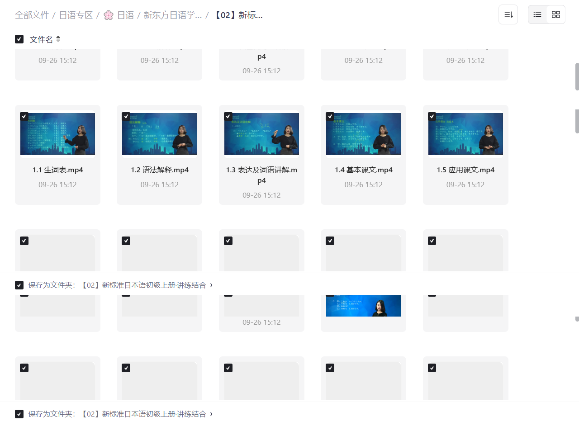Image resolution: width=579 pixels, height=426 pixels.
Task: Toggle the lower 保存为文件夹 checkbox
Action: [19, 414]
